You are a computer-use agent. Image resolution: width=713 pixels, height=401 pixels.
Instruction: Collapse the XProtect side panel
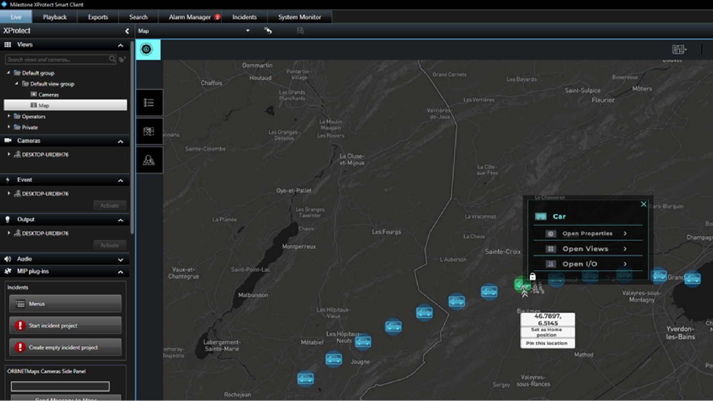[x=127, y=31]
